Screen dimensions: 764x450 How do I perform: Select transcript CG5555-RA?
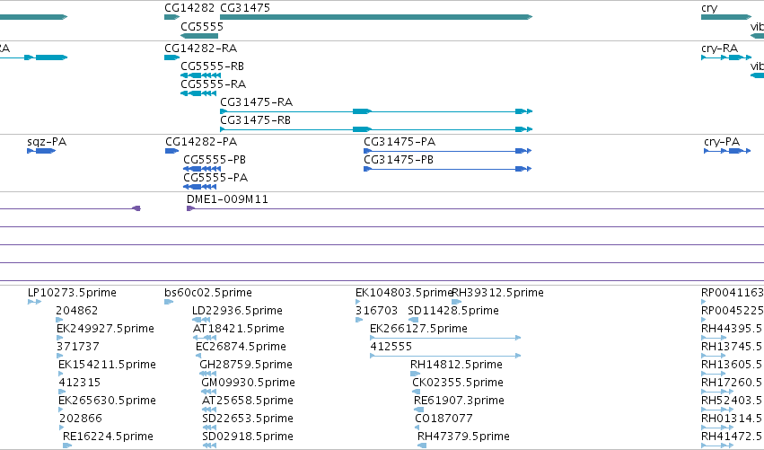(x=198, y=93)
